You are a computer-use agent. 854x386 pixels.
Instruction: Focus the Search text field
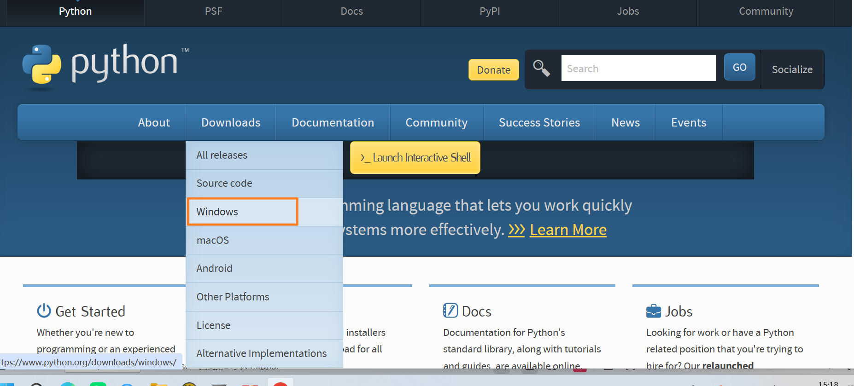pyautogui.click(x=638, y=68)
